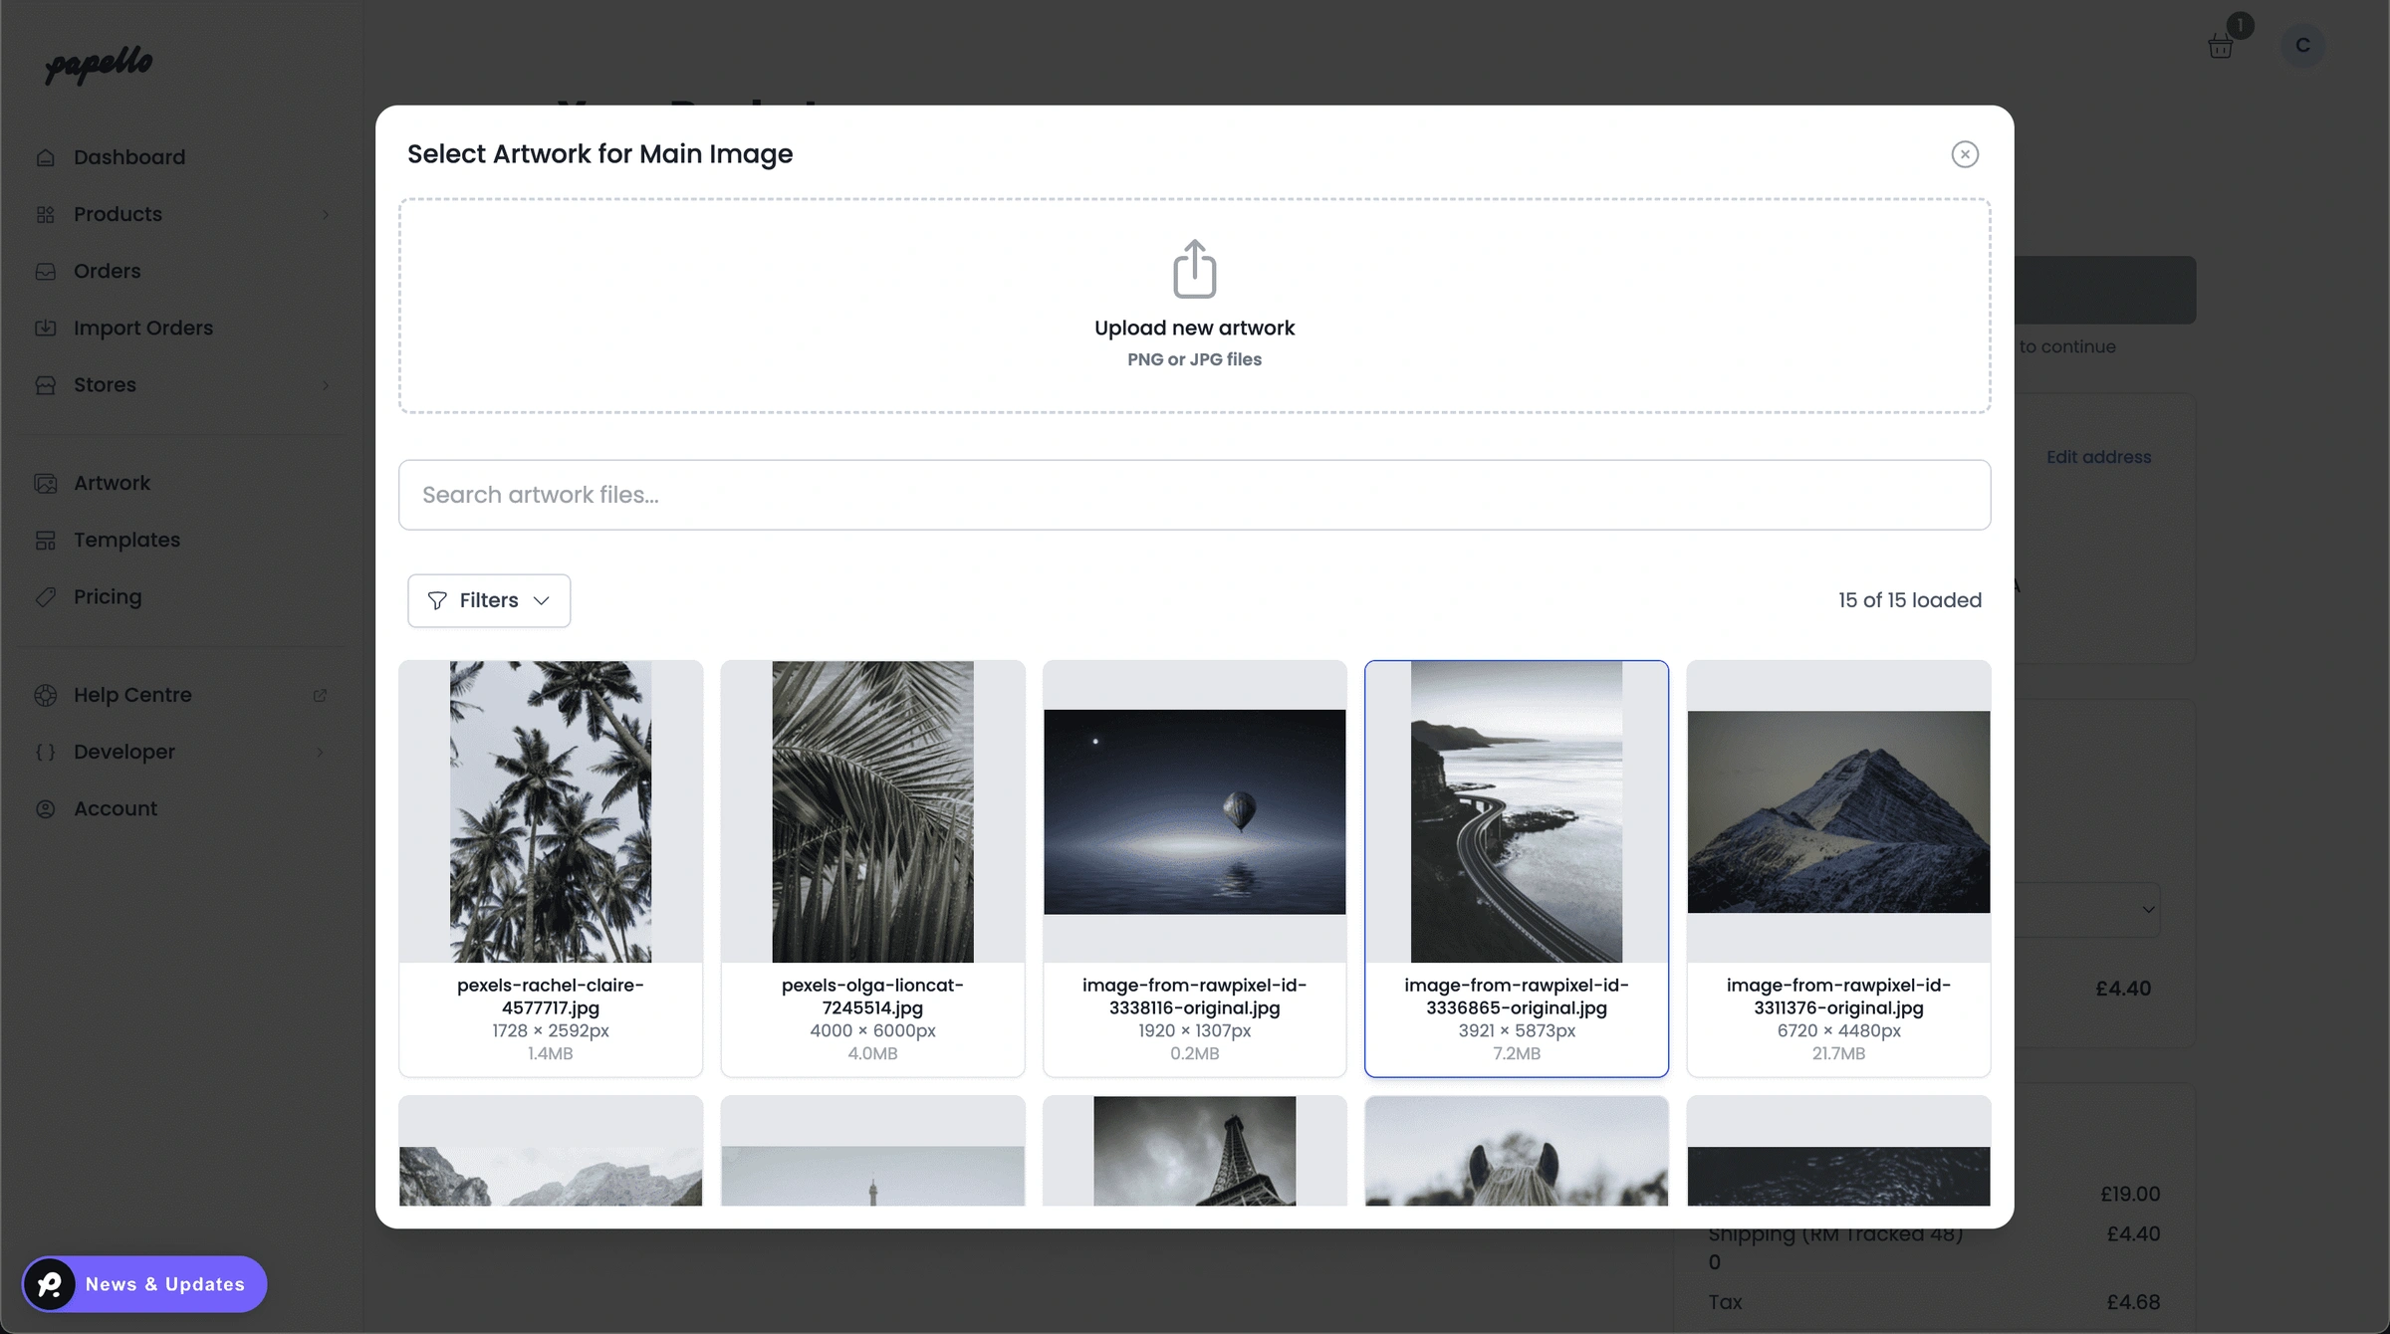This screenshot has width=2390, height=1334.
Task: Expand the Products submenu chevron
Action: [326, 214]
